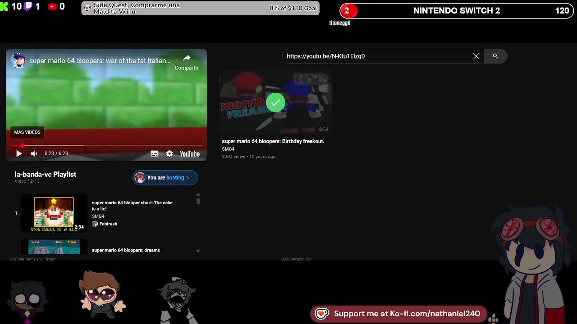Click the Build Version text
The height and width of the screenshot is (324, 577).
(x=296, y=259)
